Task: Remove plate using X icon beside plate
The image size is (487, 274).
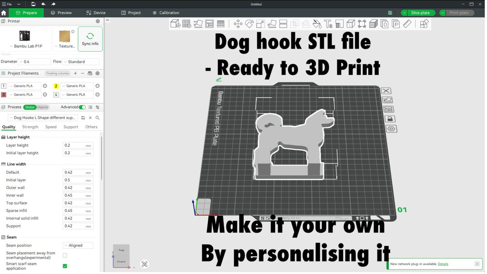Action: point(386,91)
